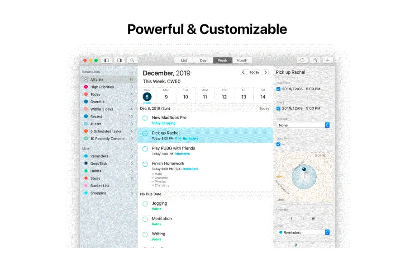Open the search magnifier in toolbar
The image size is (410, 253).
(x=132, y=60)
